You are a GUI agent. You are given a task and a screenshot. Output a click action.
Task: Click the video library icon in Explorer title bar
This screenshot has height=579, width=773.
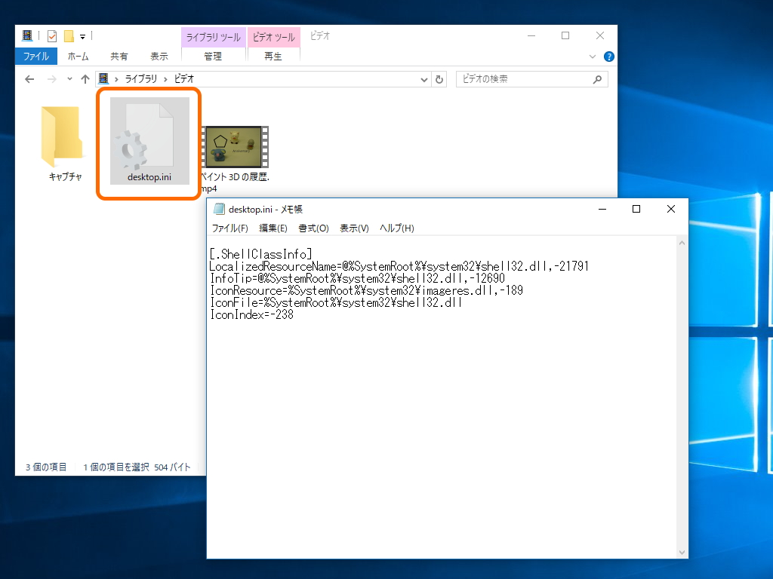pos(27,35)
